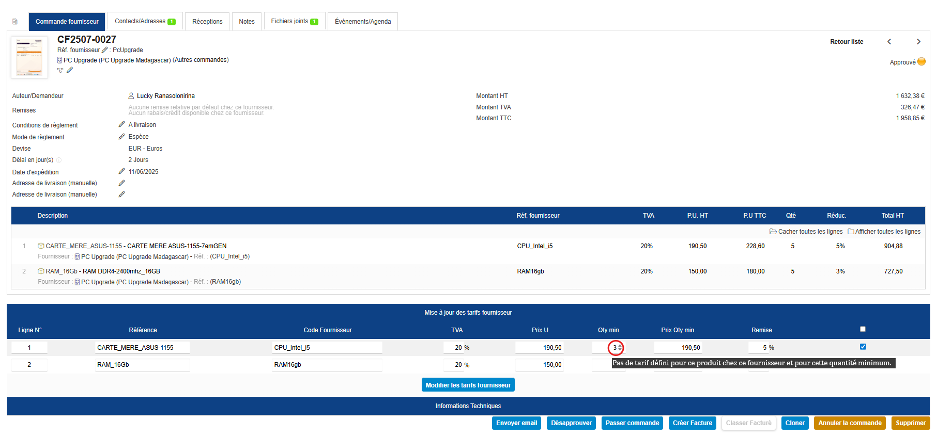Viewport: 937px width, 438px height.
Task: Collapse lines with Cacher toutes les lignes
Action: tap(806, 232)
